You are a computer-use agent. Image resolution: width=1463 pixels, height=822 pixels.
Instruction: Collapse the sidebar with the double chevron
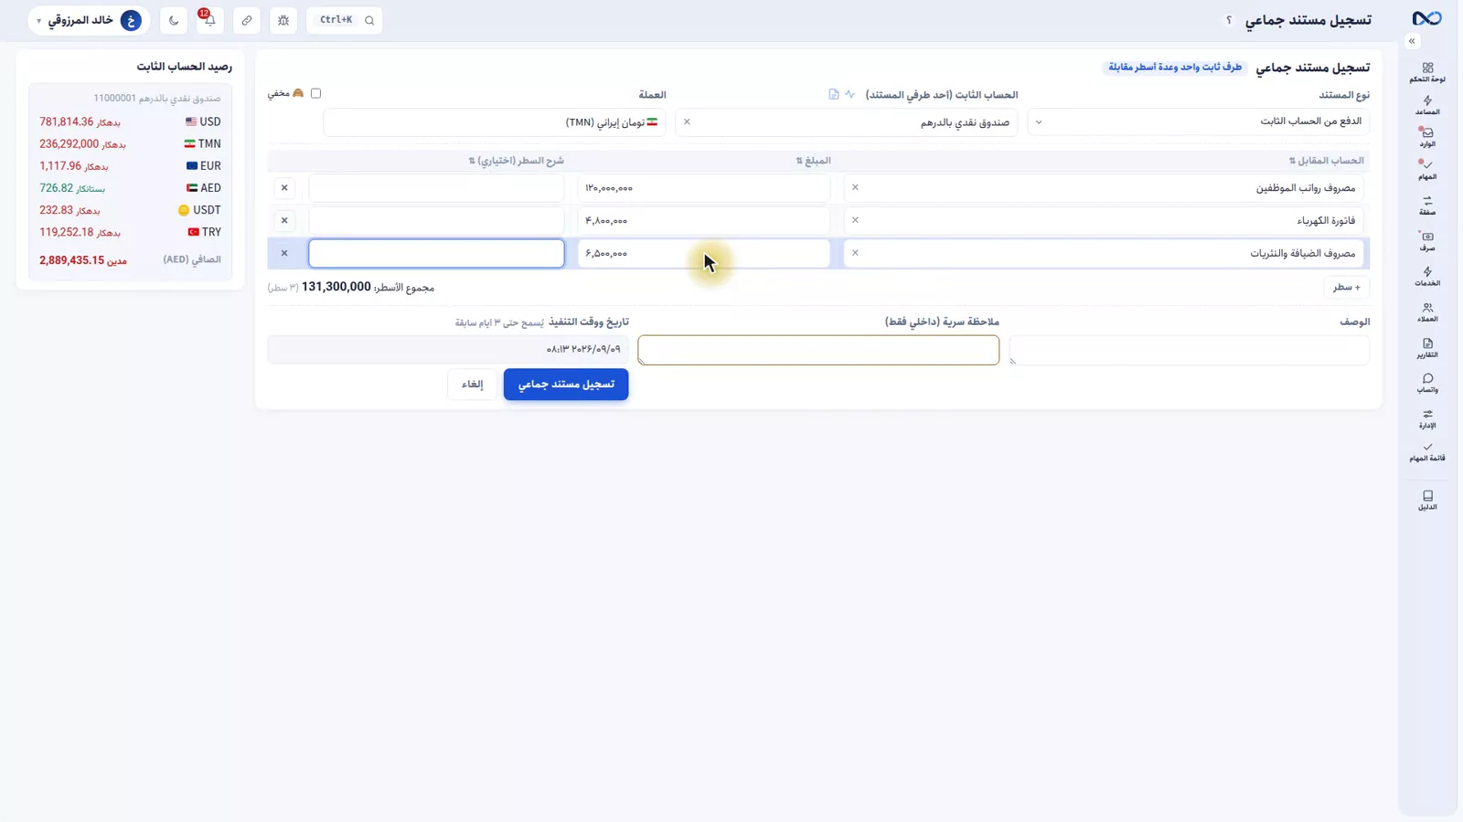(x=1412, y=41)
